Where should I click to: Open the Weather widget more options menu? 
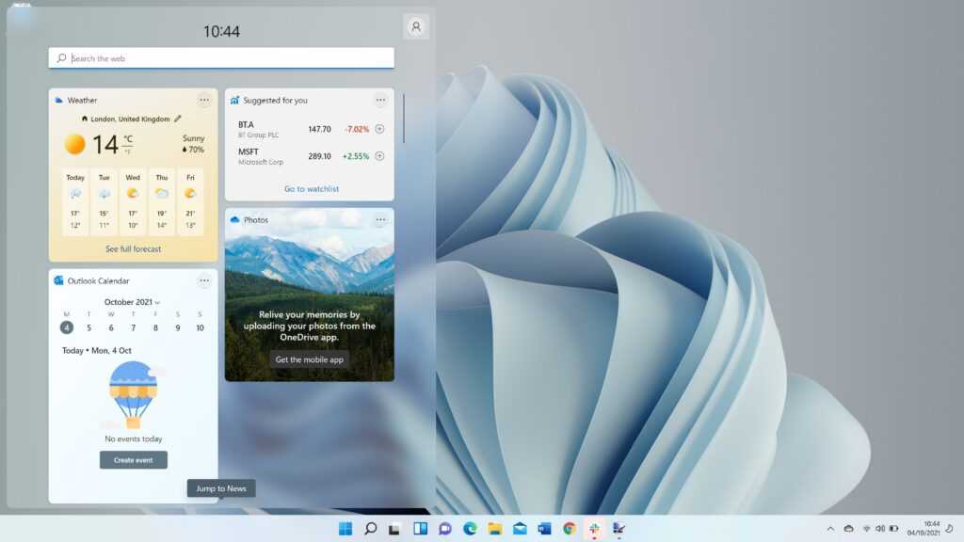(x=204, y=100)
